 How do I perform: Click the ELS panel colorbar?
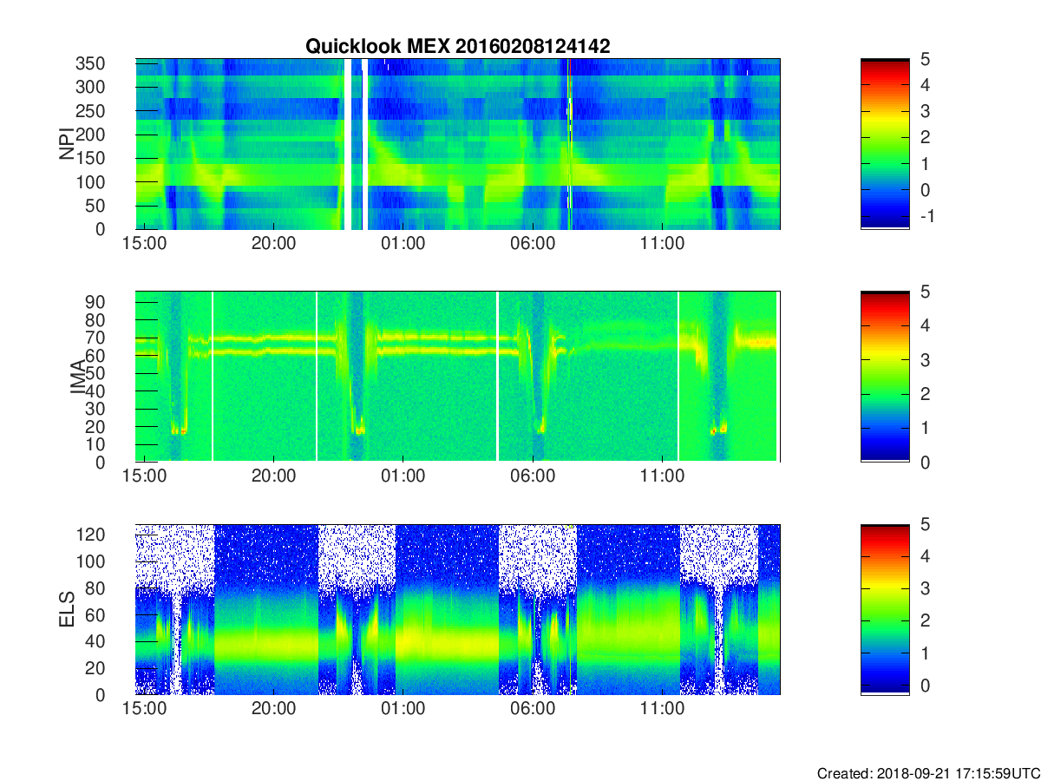click(x=885, y=609)
